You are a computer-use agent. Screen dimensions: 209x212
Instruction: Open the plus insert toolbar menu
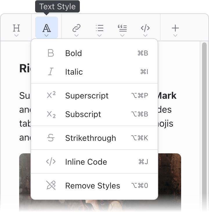click(x=175, y=28)
